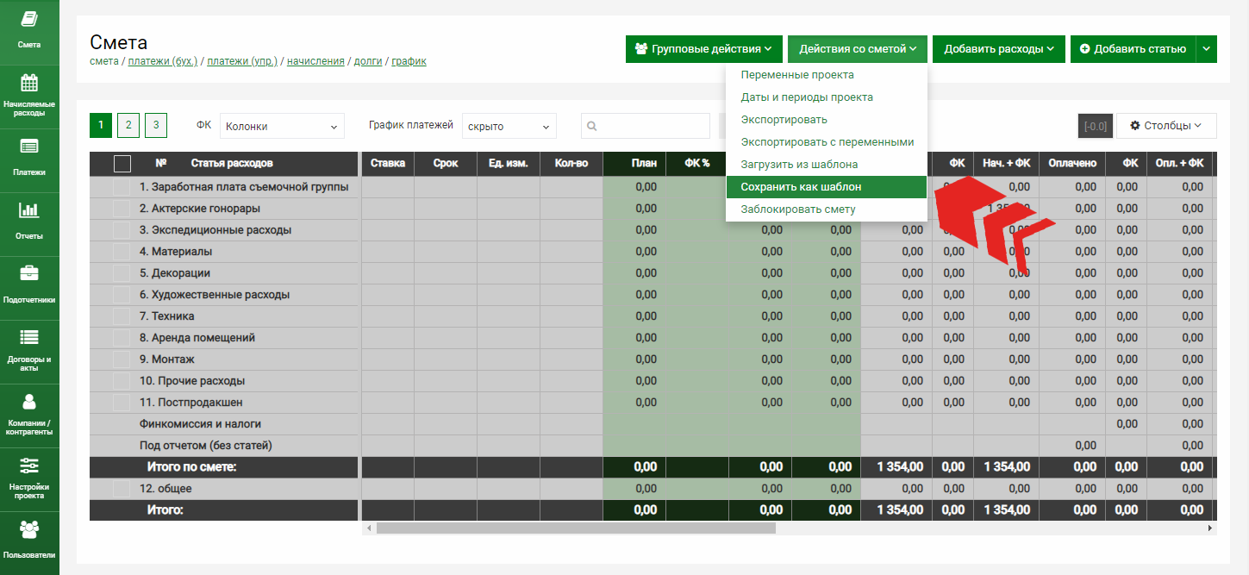This screenshot has height=575, width=1249.
Task: Check the box for Актерские гонорары row
Action: (x=122, y=209)
